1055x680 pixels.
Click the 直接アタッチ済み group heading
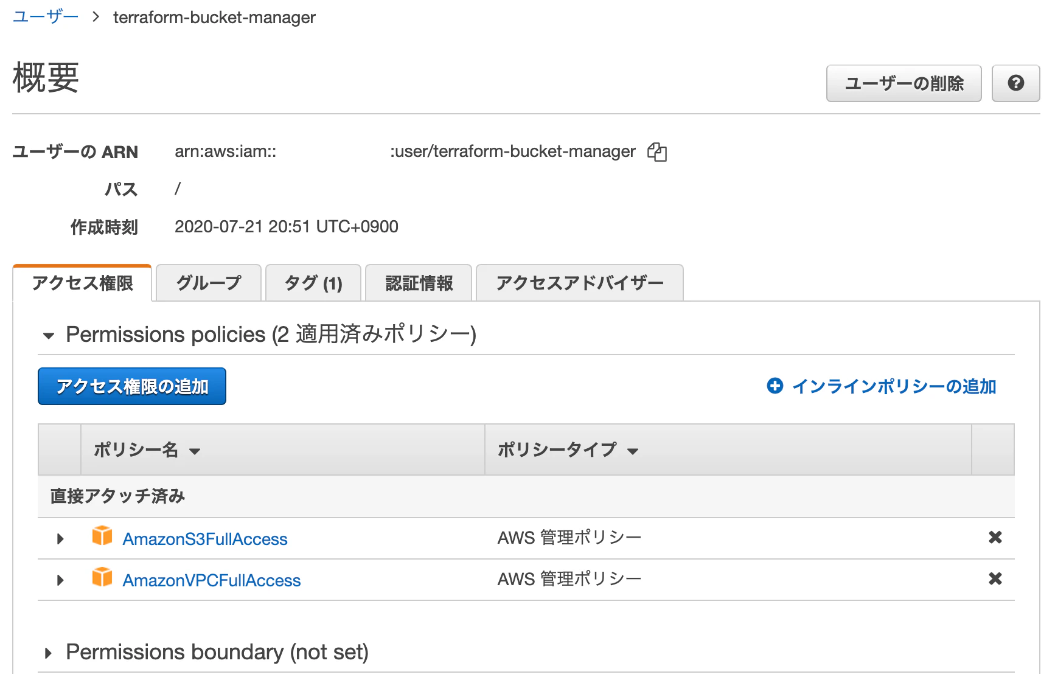(x=117, y=496)
